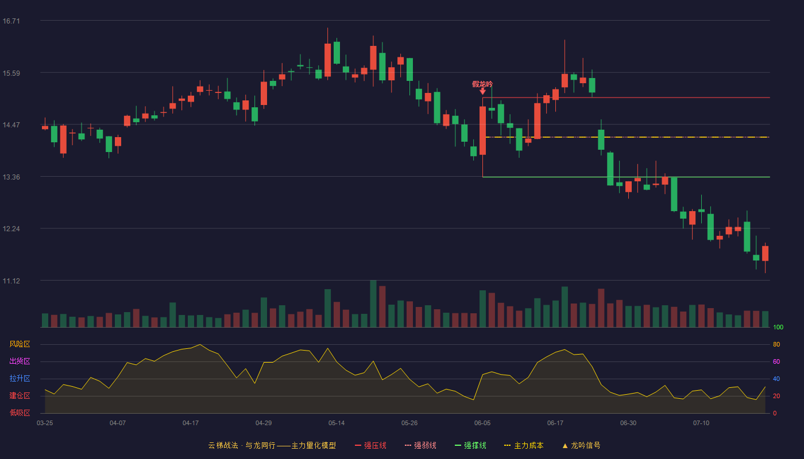Viewport: 804px width, 459px height.
Task: Toggle the 强压线 legend label
Action: (375, 445)
